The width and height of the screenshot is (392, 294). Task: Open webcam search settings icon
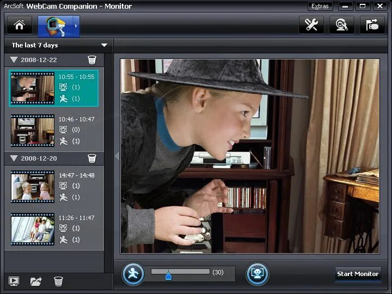tap(342, 25)
